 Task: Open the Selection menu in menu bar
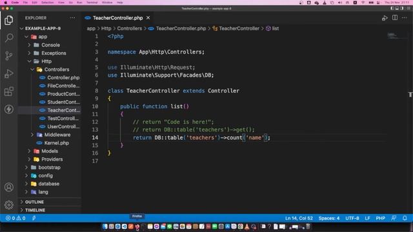(x=47, y=3)
